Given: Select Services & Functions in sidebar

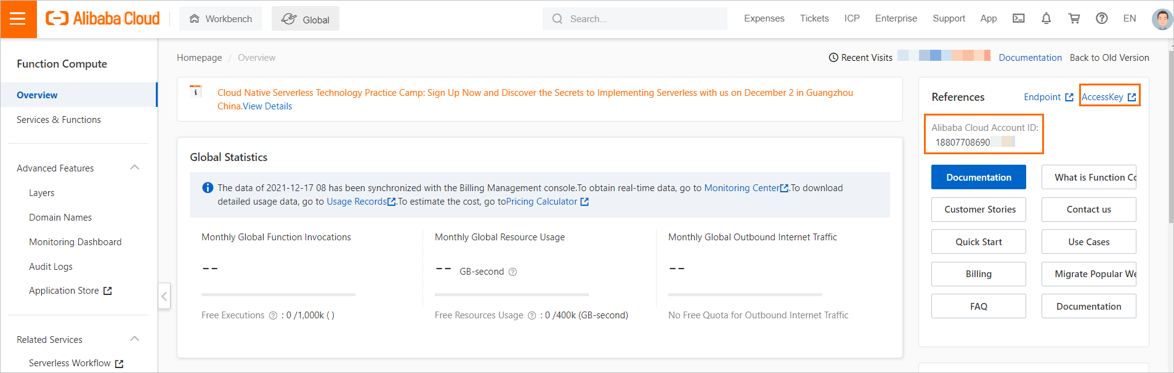Looking at the screenshot, I should (59, 119).
